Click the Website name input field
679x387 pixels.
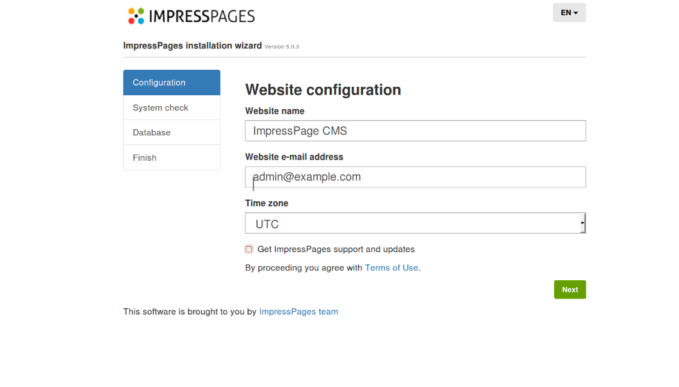coord(415,130)
